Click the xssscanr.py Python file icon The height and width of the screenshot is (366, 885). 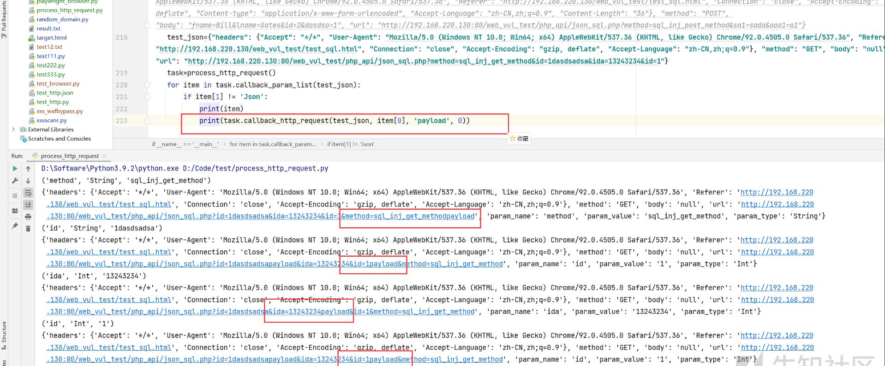click(32, 120)
